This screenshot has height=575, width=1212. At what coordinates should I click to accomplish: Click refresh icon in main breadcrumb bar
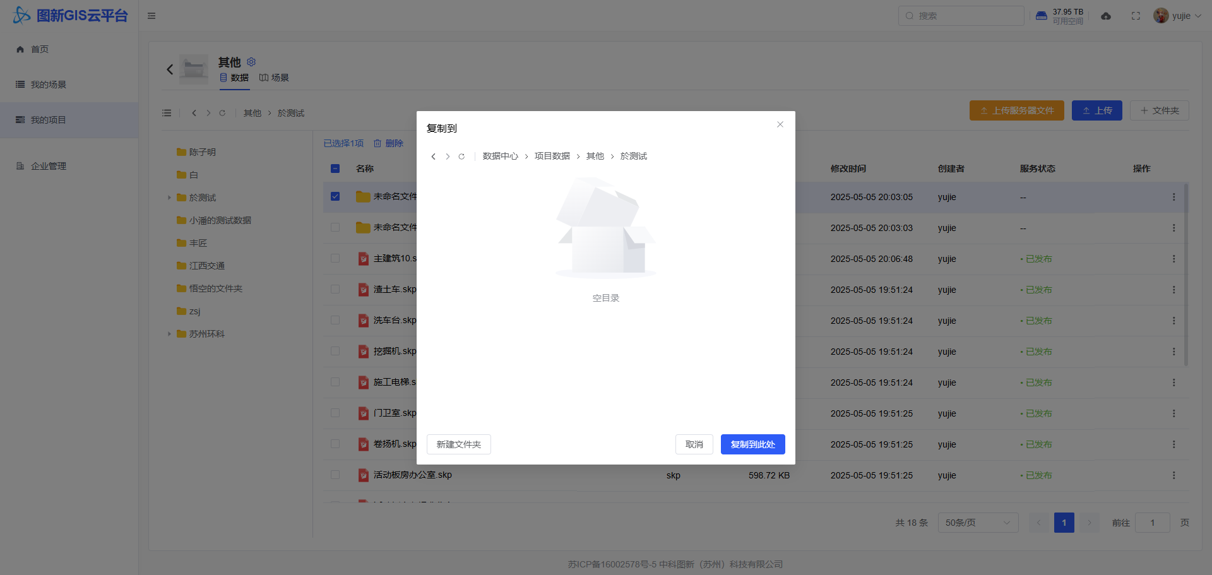pos(222,113)
